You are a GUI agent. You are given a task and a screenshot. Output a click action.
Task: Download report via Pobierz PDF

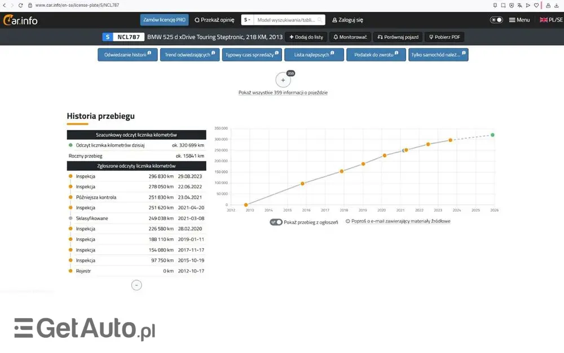point(444,37)
